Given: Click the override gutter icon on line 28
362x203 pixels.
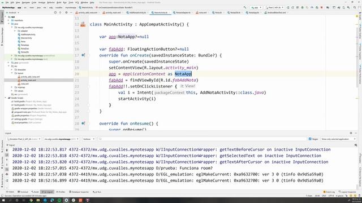Looking at the screenshot, I should (x=83, y=123).
